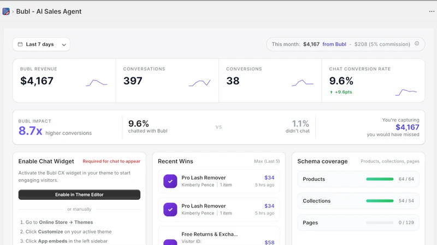437x245 pixels.
Task: Click the Collections coverage progress bar
Action: [x=380, y=201]
